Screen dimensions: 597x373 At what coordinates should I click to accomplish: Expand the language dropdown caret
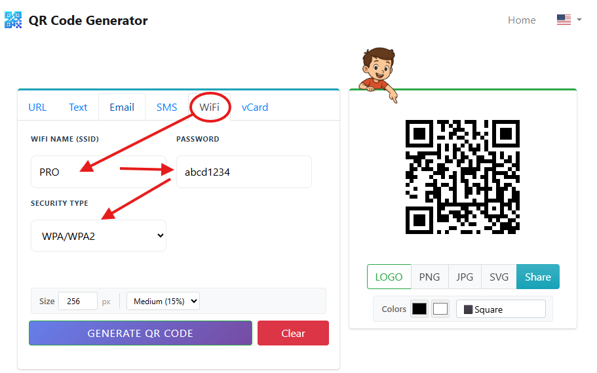click(x=579, y=20)
